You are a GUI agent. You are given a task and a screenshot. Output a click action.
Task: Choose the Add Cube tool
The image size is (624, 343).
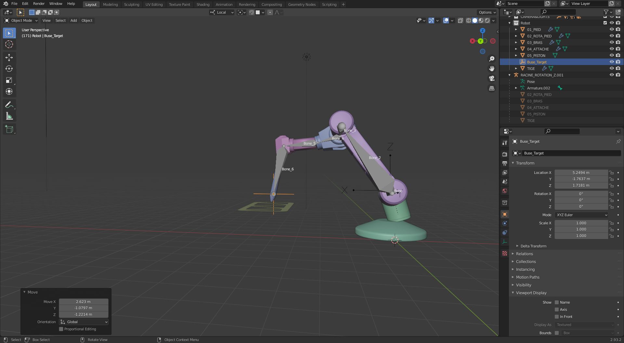(9, 129)
